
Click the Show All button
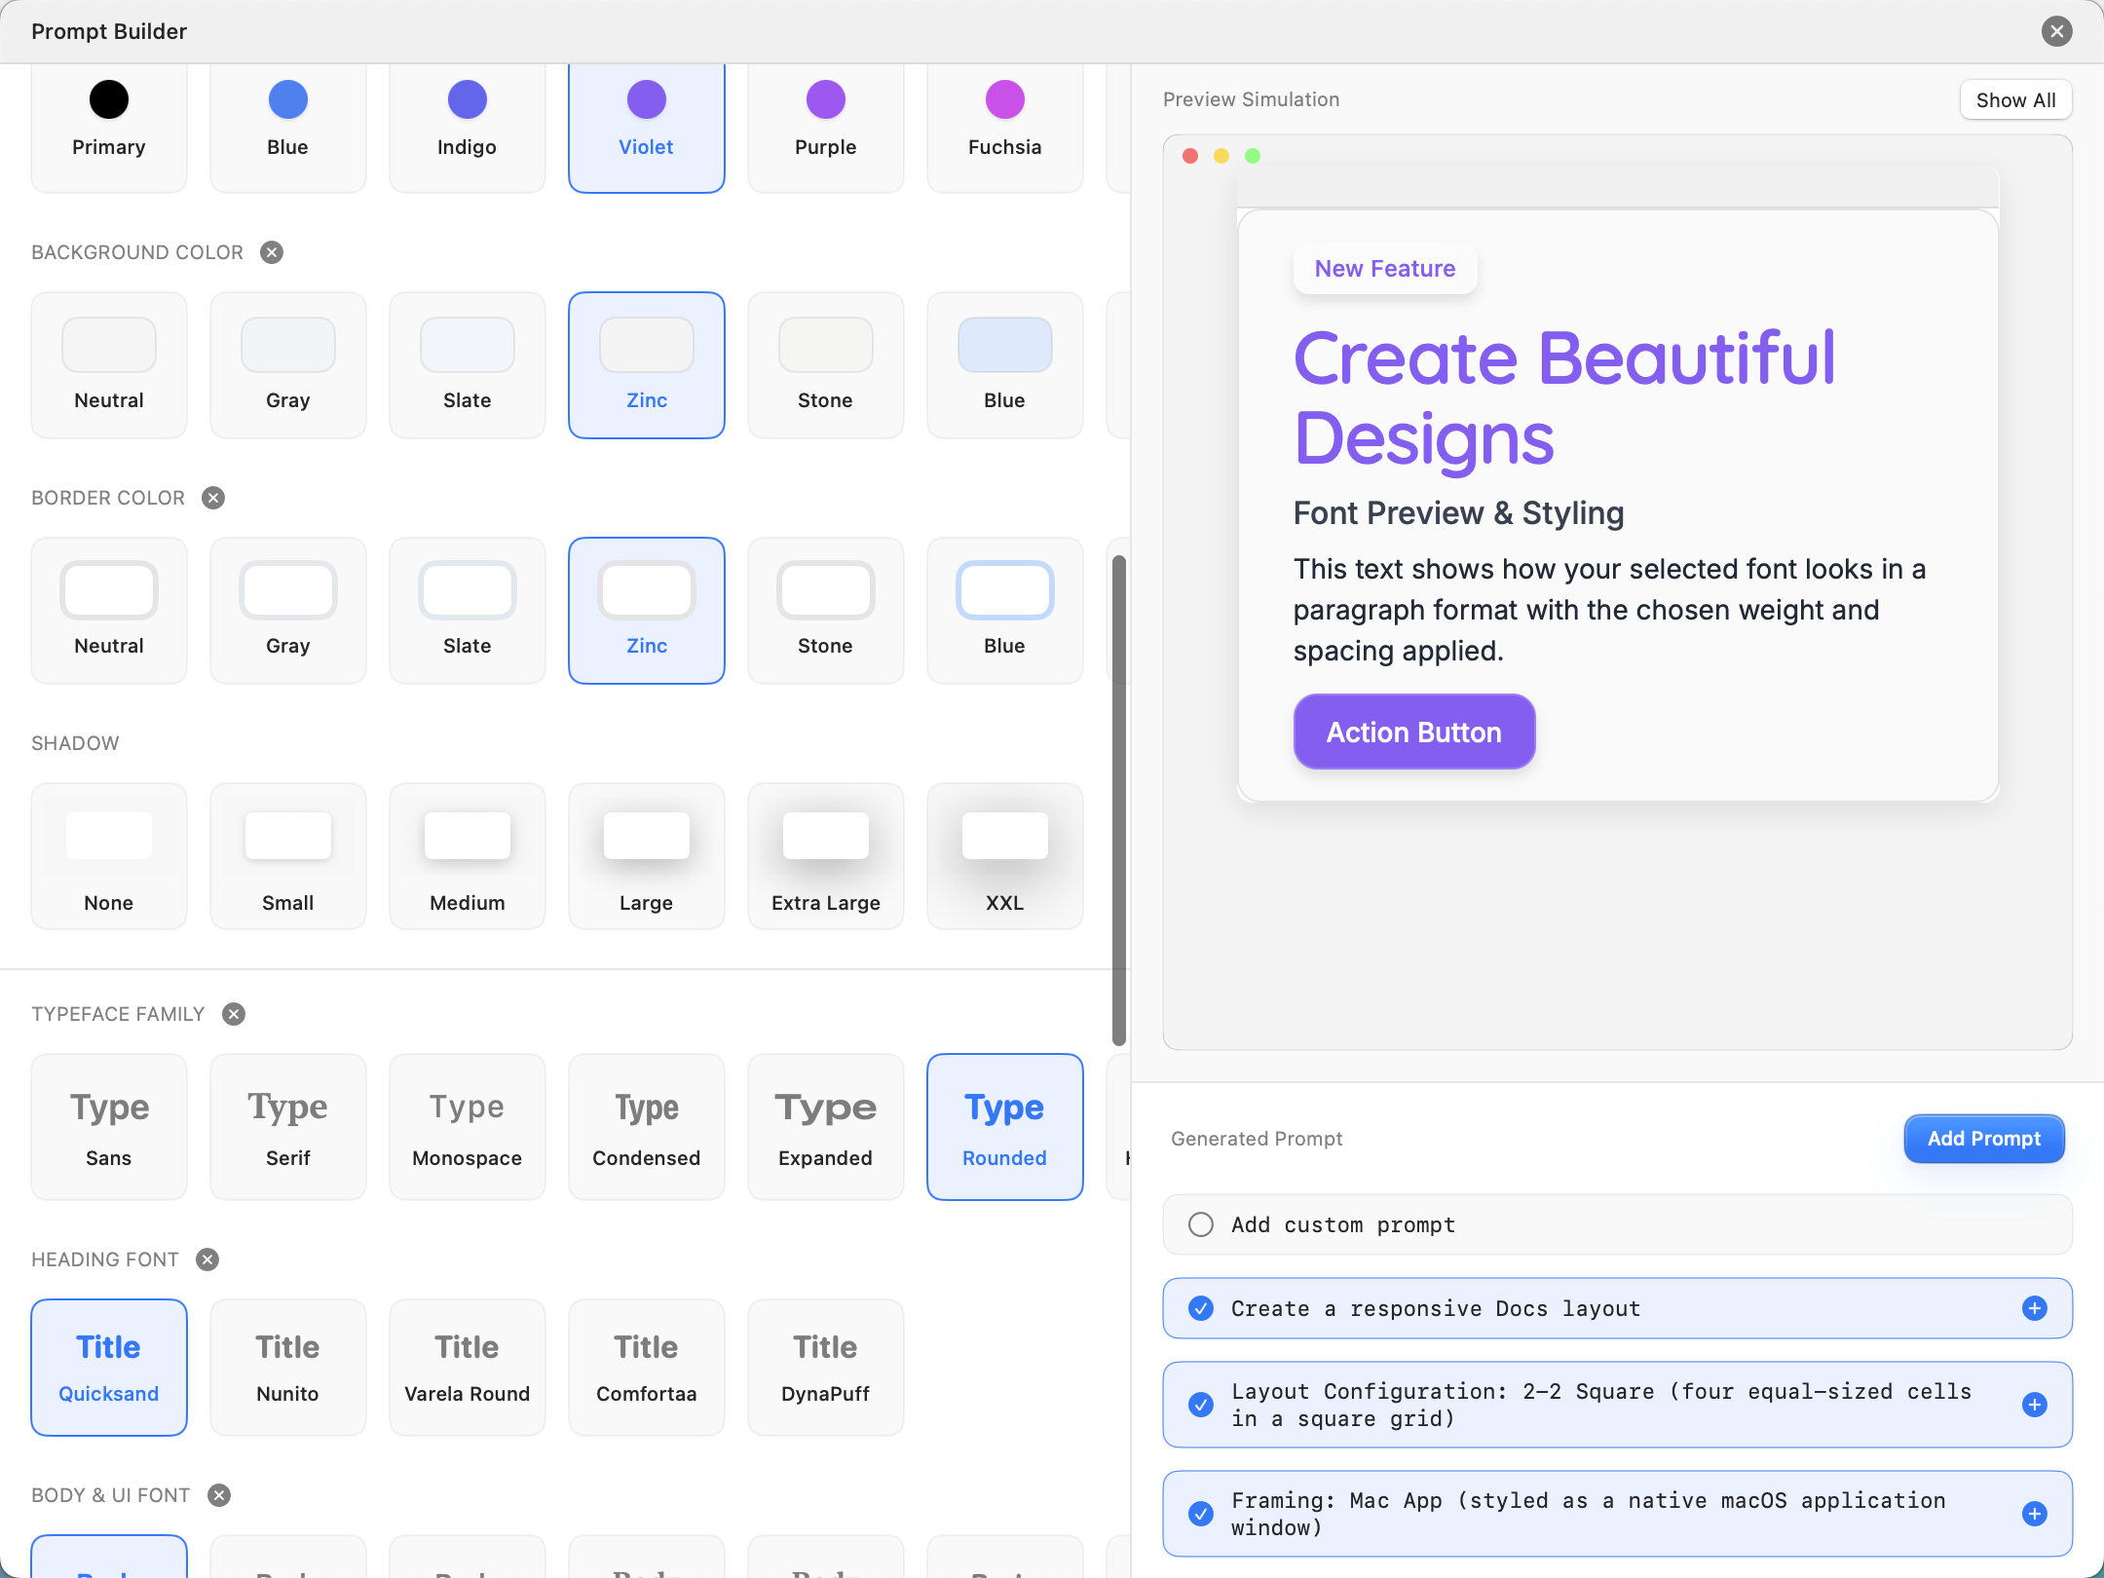click(x=2015, y=100)
